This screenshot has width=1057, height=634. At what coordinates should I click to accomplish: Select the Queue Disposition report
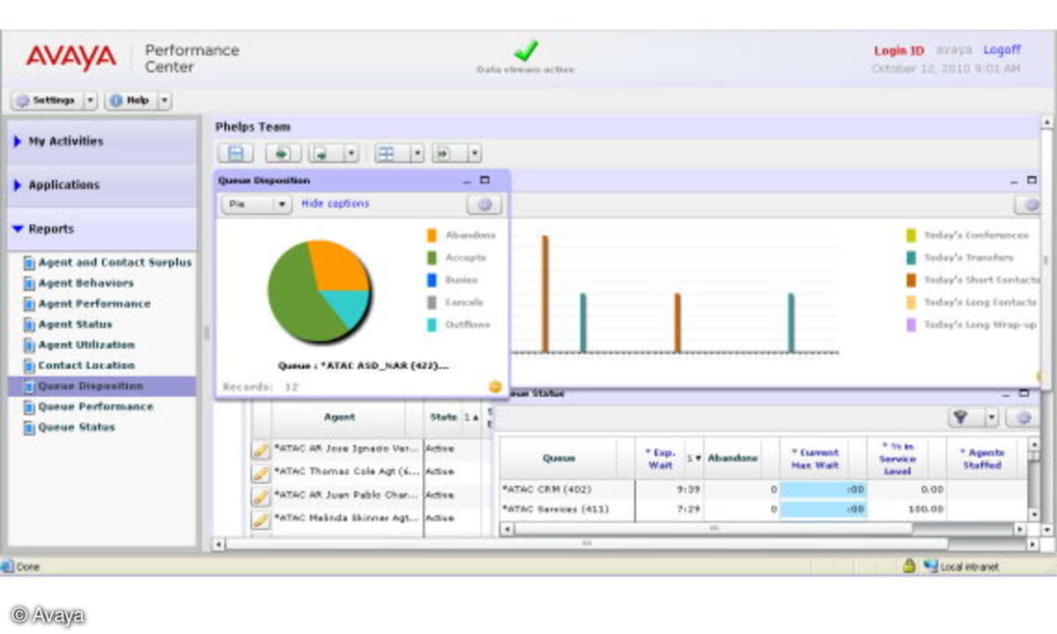(x=103, y=387)
